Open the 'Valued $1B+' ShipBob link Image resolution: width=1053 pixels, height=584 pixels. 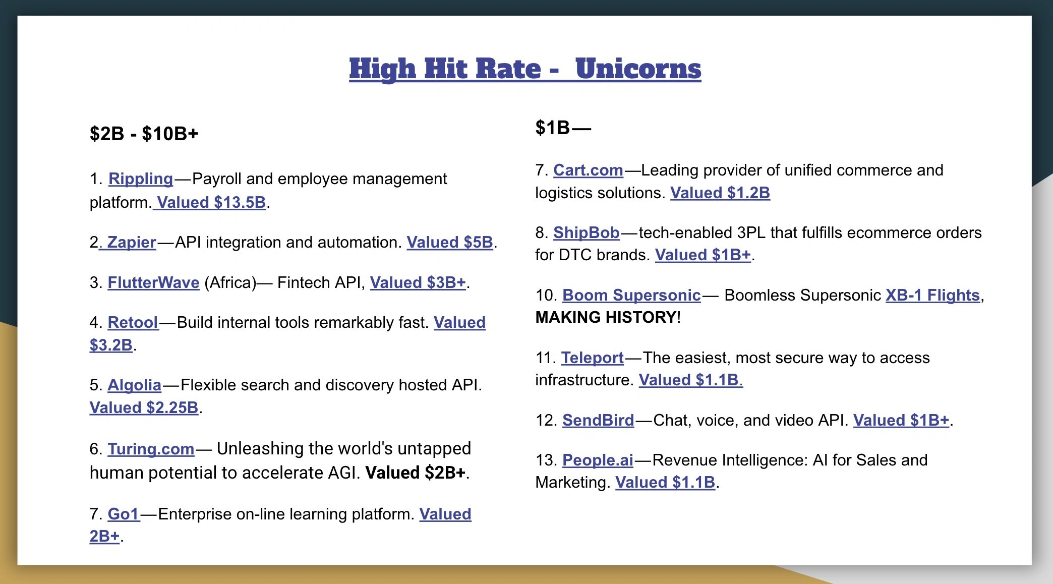(x=703, y=255)
